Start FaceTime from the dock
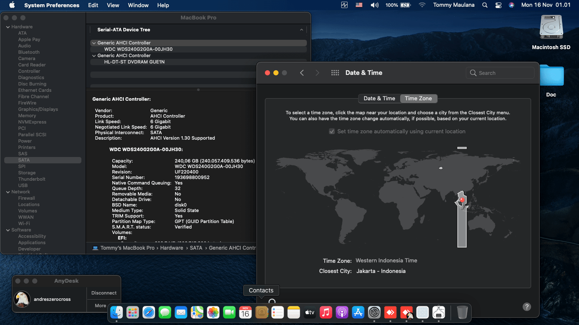The height and width of the screenshot is (325, 579). click(x=229, y=313)
